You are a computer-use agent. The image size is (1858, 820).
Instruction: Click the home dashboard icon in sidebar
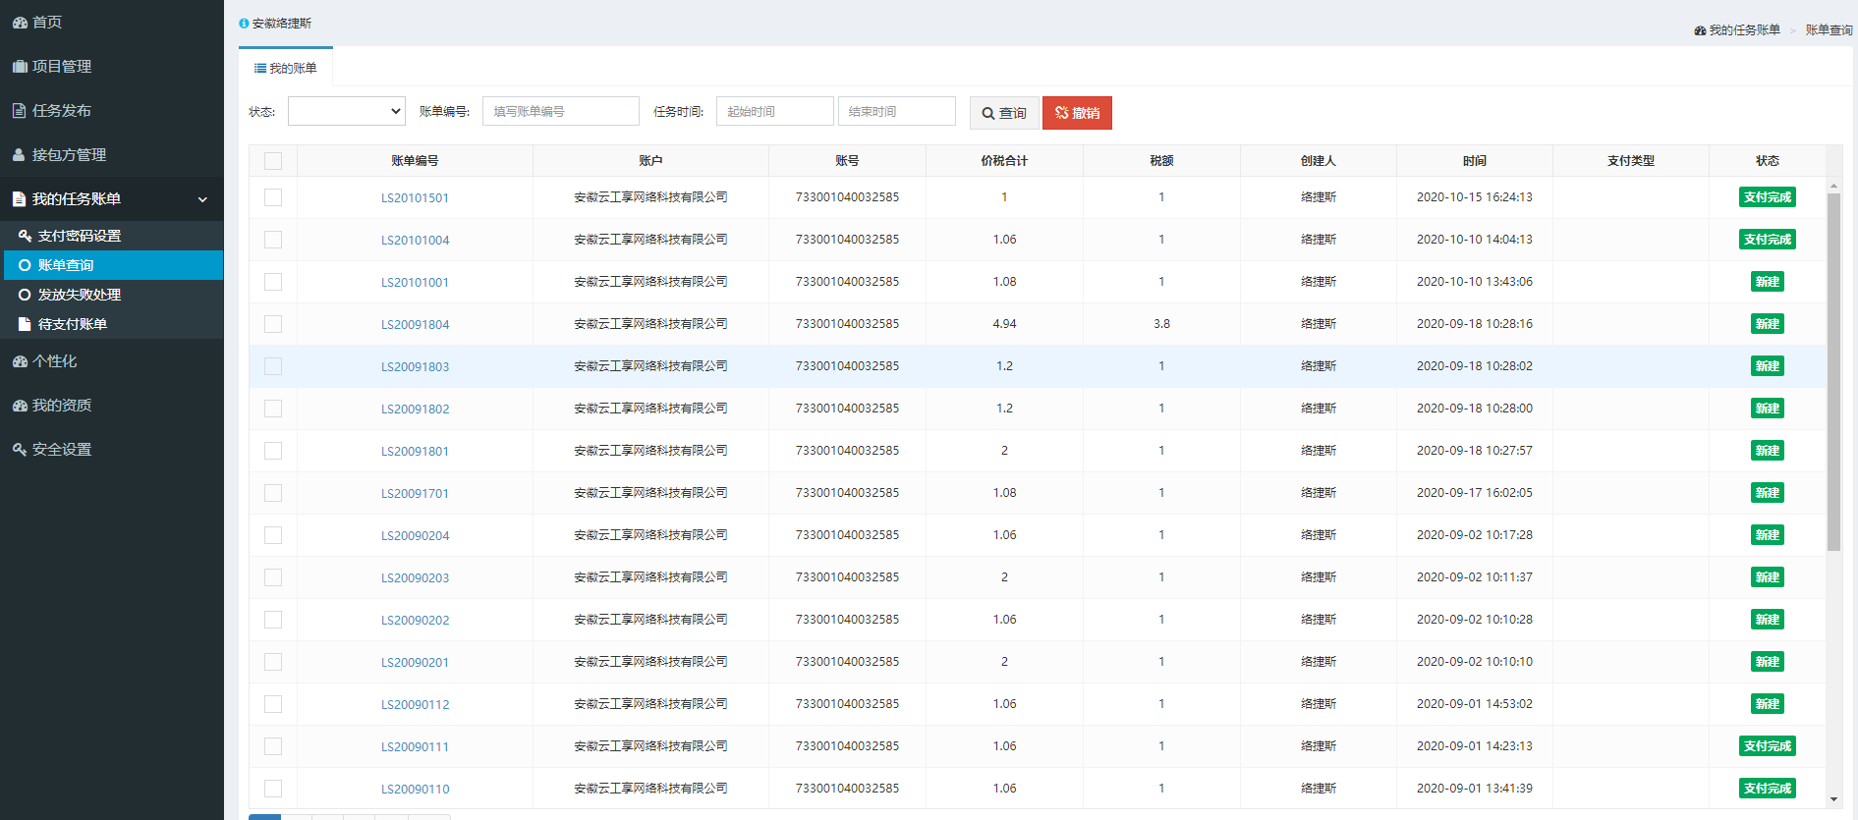(x=20, y=23)
